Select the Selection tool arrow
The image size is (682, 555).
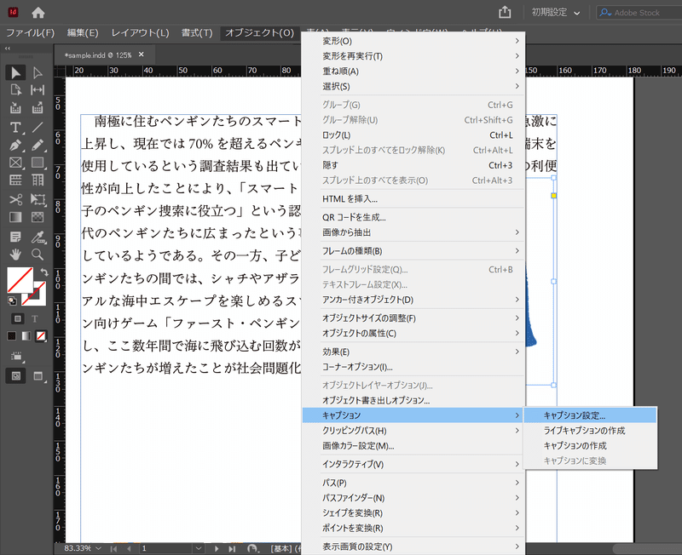click(15, 72)
